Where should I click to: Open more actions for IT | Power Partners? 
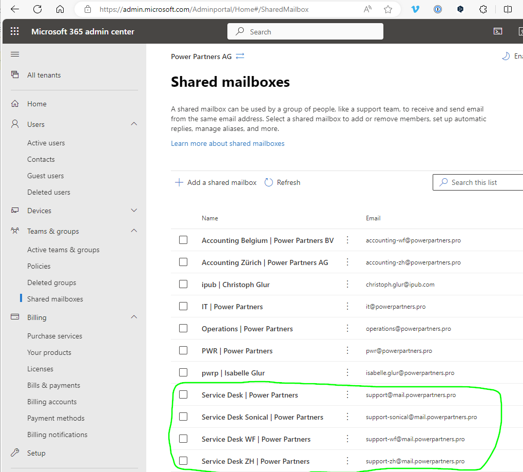(x=347, y=306)
